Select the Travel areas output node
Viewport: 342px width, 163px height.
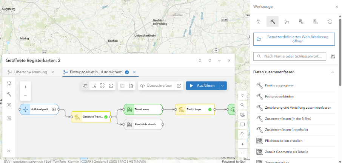(143, 109)
